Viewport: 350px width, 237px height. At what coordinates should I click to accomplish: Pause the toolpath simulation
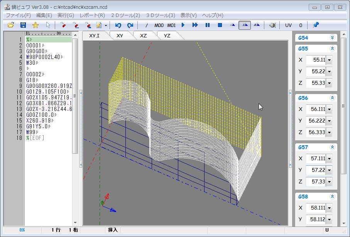pos(208,25)
